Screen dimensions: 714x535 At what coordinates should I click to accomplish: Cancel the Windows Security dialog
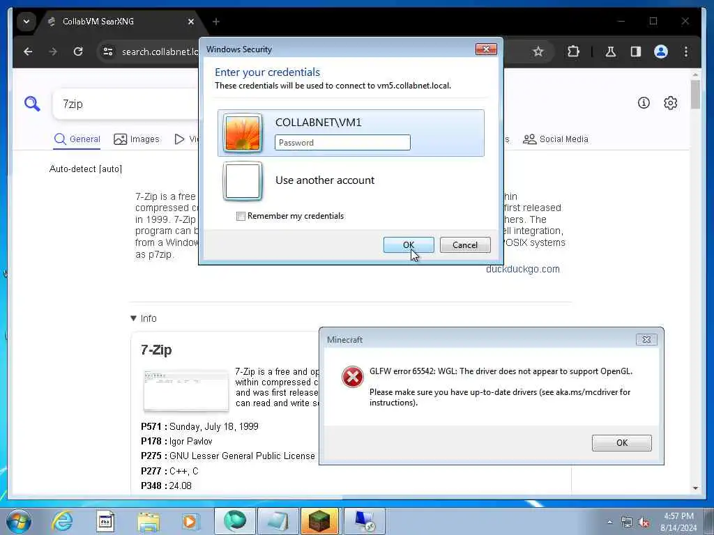click(x=465, y=245)
